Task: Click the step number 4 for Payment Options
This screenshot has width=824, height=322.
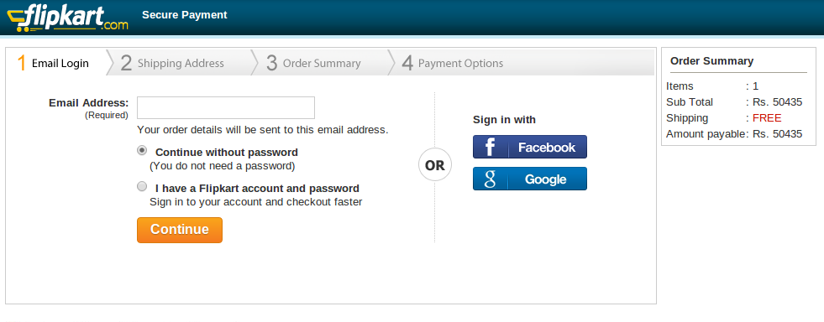Action: [x=407, y=64]
